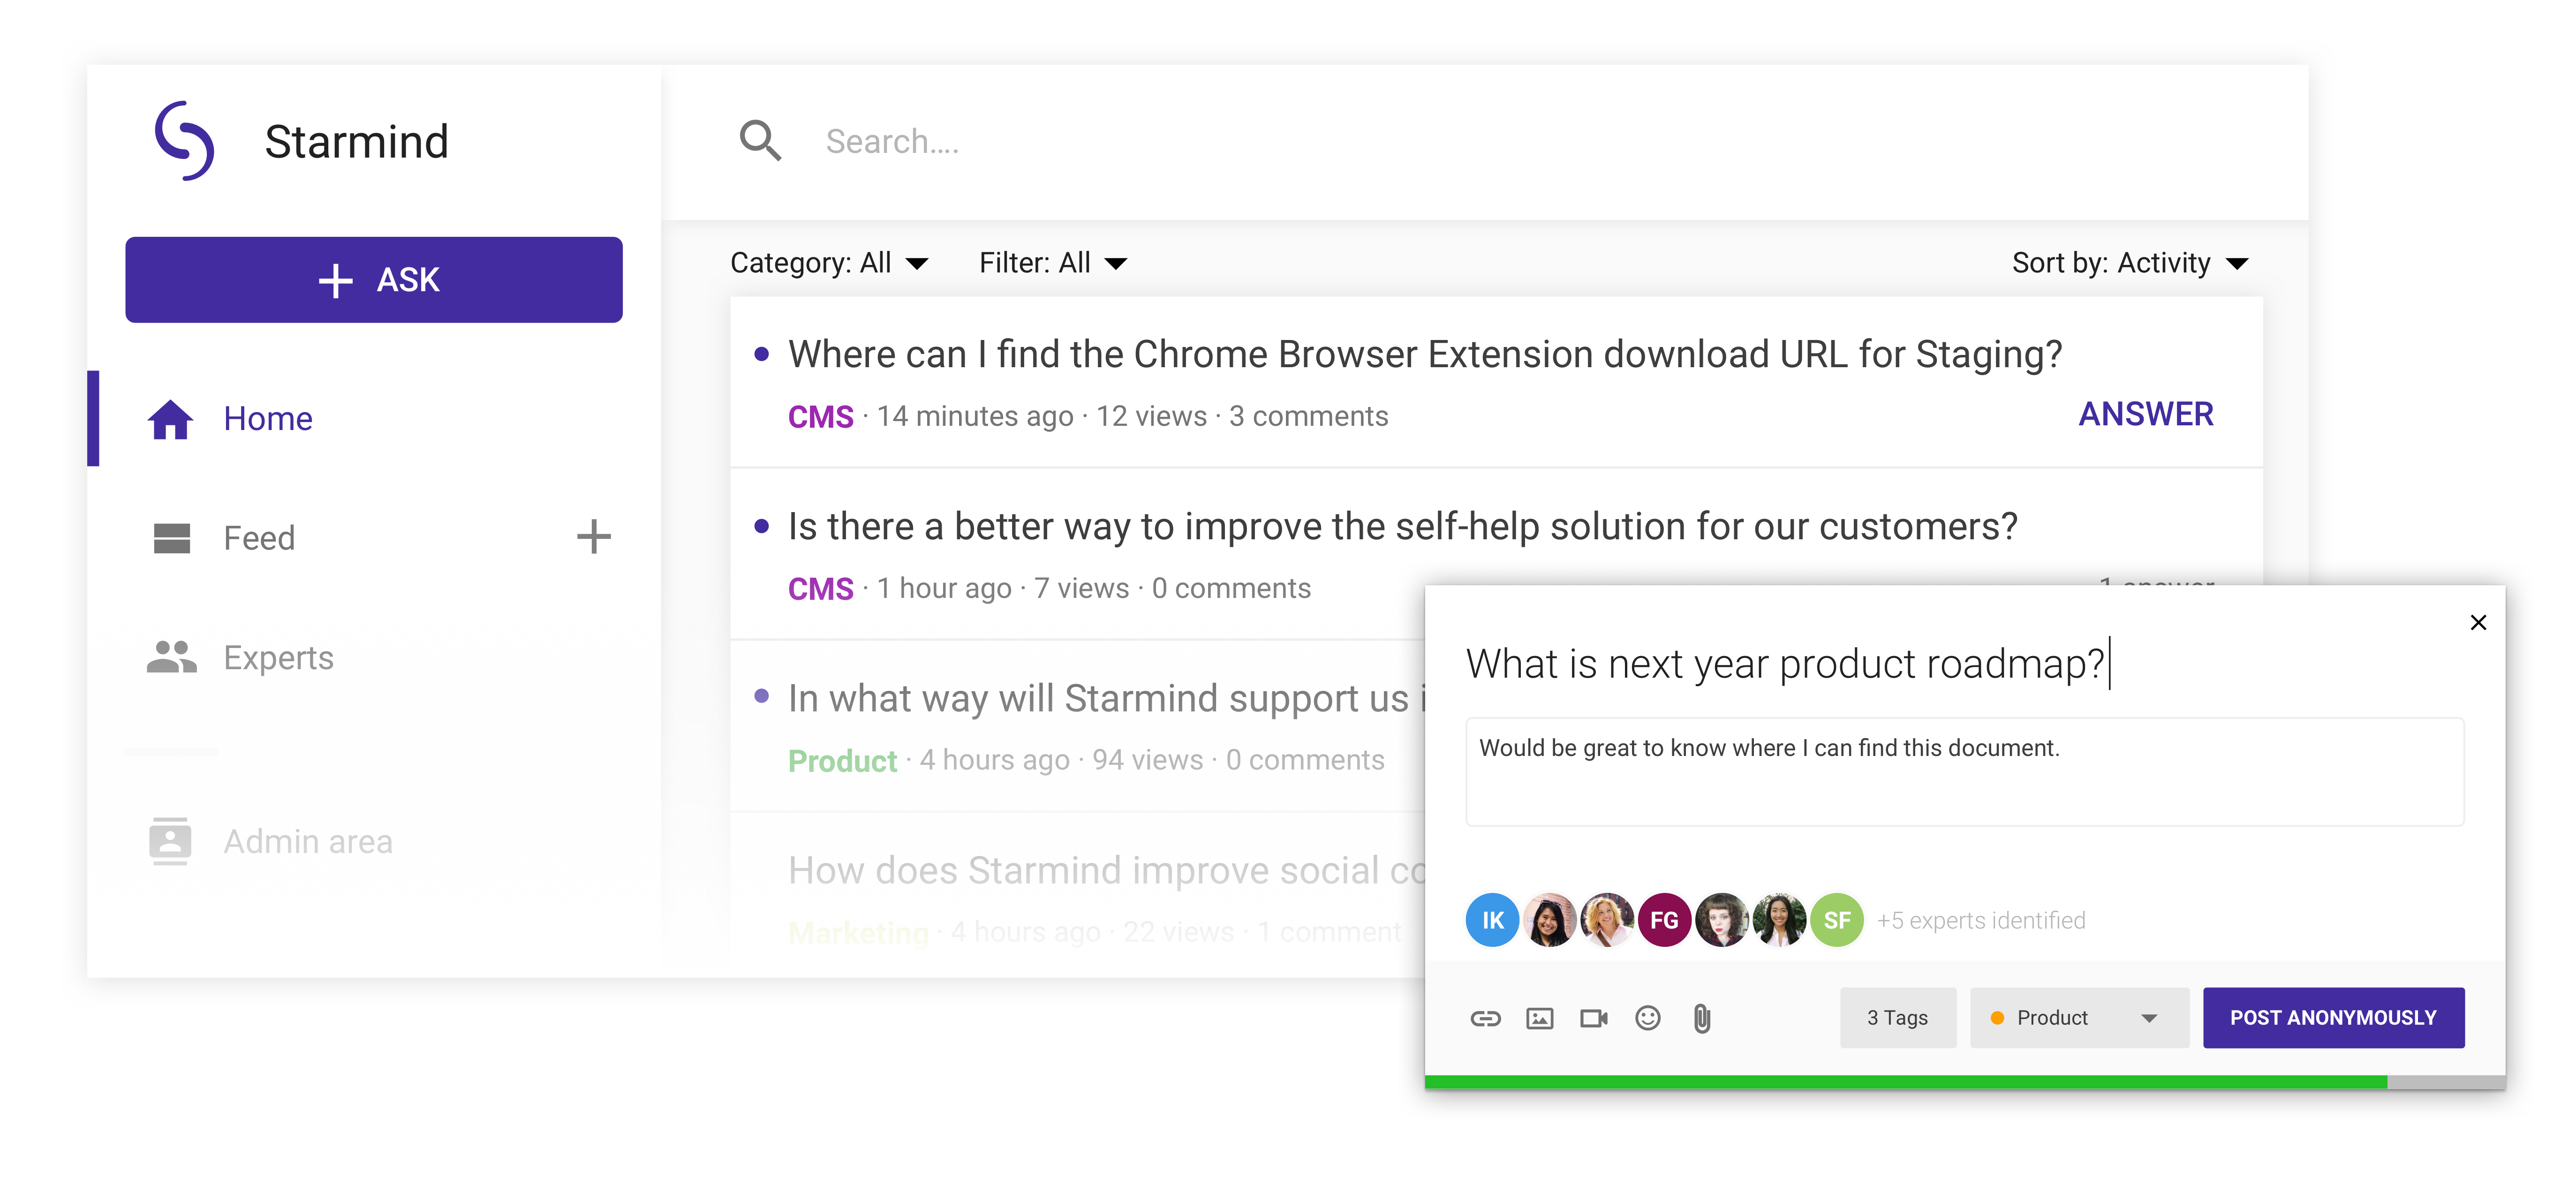Switch to the Feed section
The image size is (2576, 1186).
(x=259, y=537)
